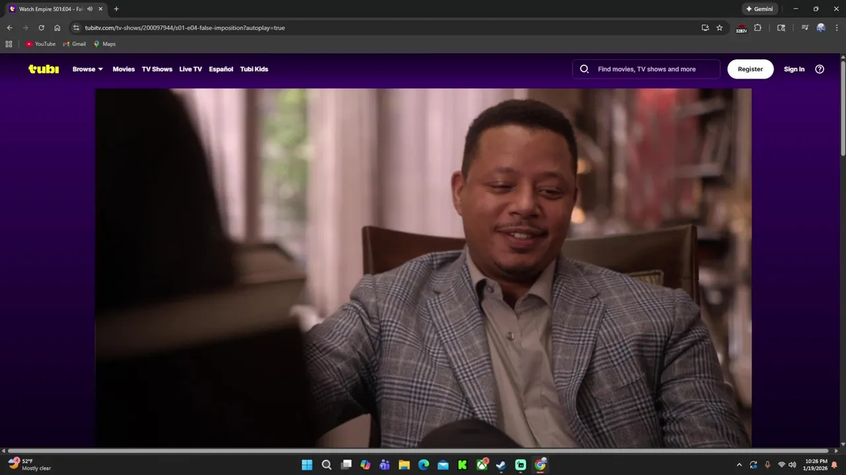Open Steam from the taskbar
The image size is (846, 475).
click(501, 465)
